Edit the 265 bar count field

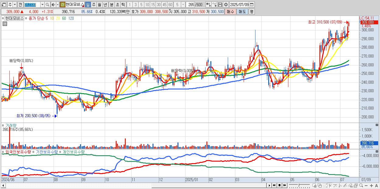pyautogui.click(x=191, y=5)
